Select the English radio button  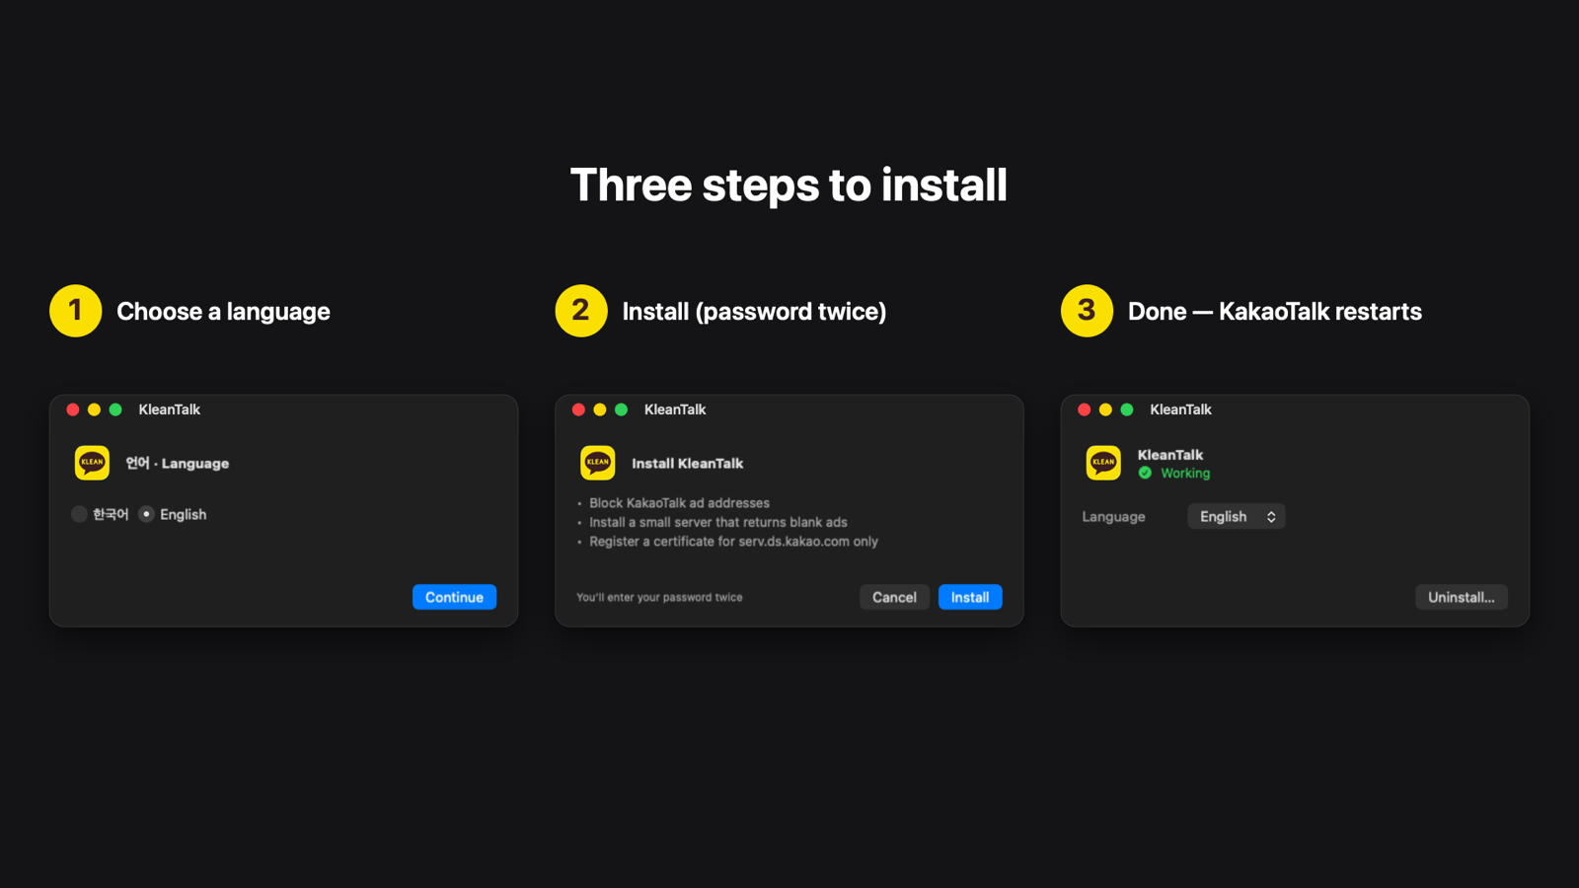[x=146, y=514]
